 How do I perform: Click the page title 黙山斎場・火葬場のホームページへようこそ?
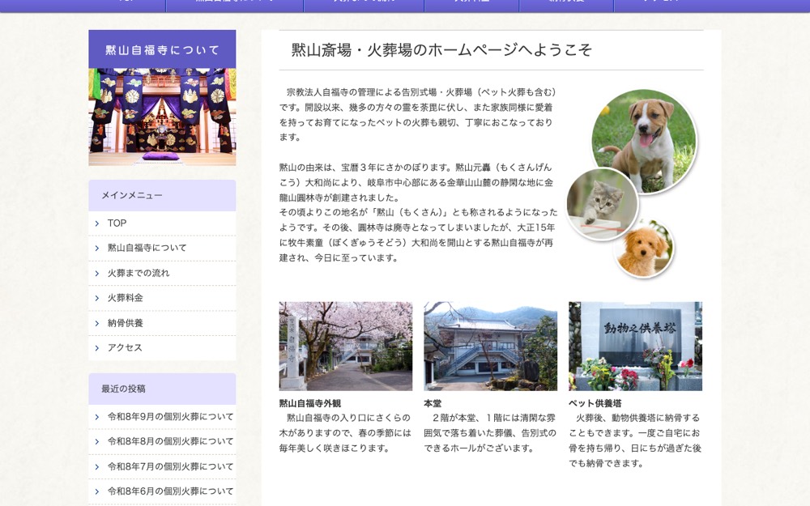441,49
